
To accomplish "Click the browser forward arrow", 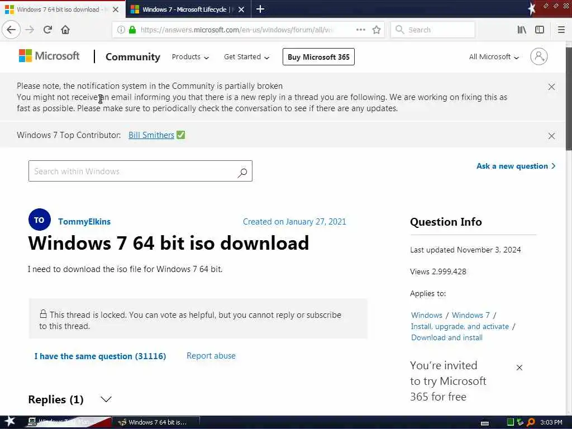I will tap(30, 30).
